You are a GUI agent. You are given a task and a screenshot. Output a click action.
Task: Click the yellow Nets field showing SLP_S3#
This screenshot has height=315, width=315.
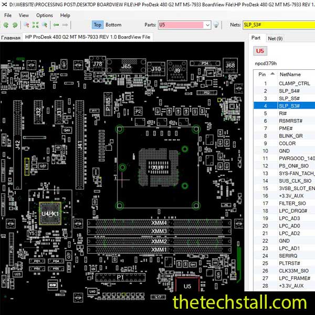click(x=278, y=25)
